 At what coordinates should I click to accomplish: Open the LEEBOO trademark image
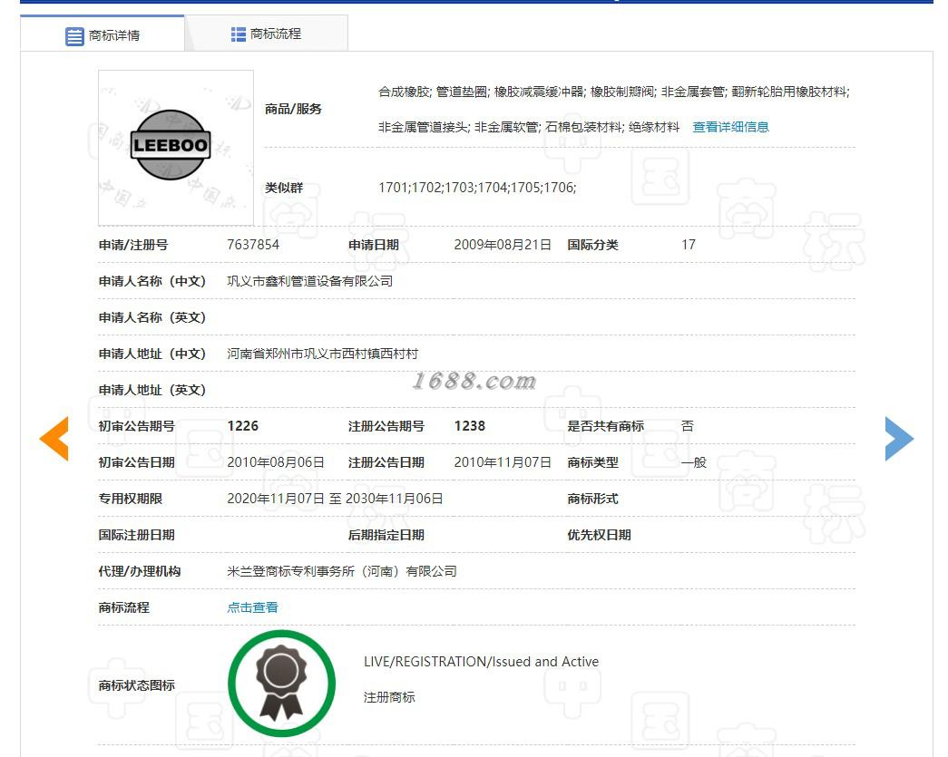176,148
